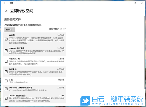Viewport: 146px width, 107px height.
Task: Minimize the settings window
Action: click(x=129, y=3)
